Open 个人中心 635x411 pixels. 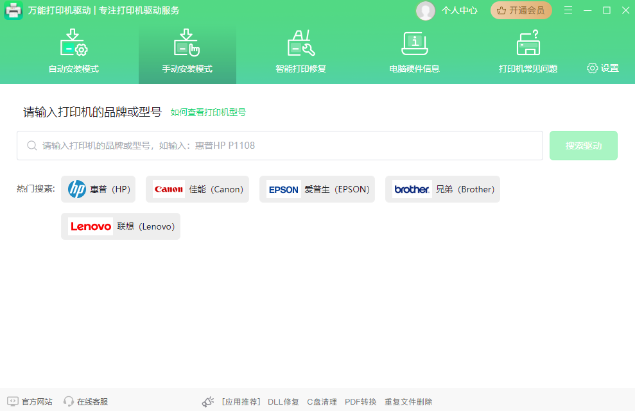pyautogui.click(x=459, y=10)
